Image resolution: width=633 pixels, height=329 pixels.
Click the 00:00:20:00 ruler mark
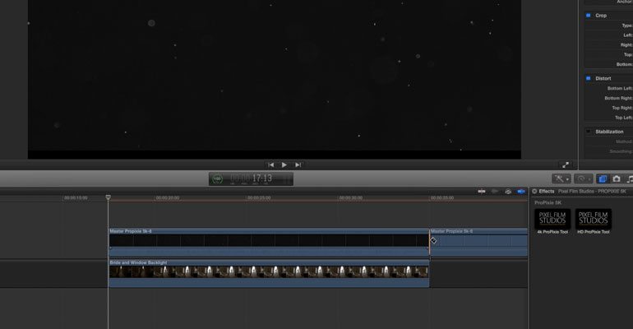pos(168,198)
